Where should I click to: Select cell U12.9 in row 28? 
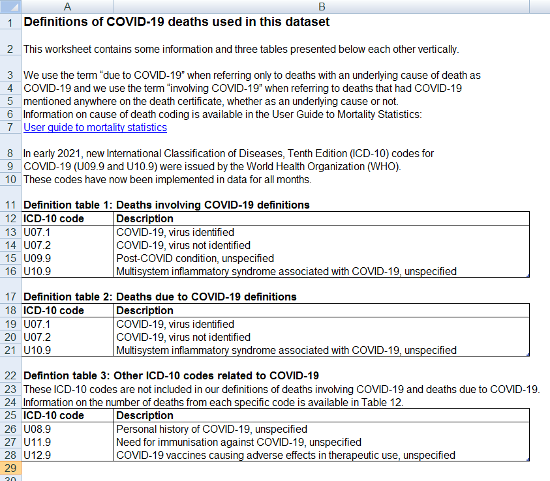67,455
